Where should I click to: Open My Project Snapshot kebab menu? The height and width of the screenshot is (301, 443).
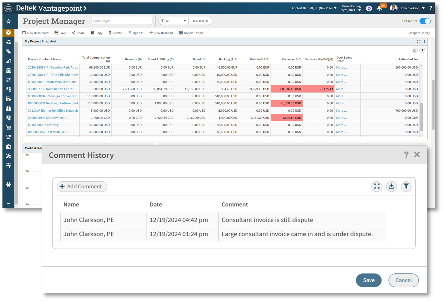[424, 42]
